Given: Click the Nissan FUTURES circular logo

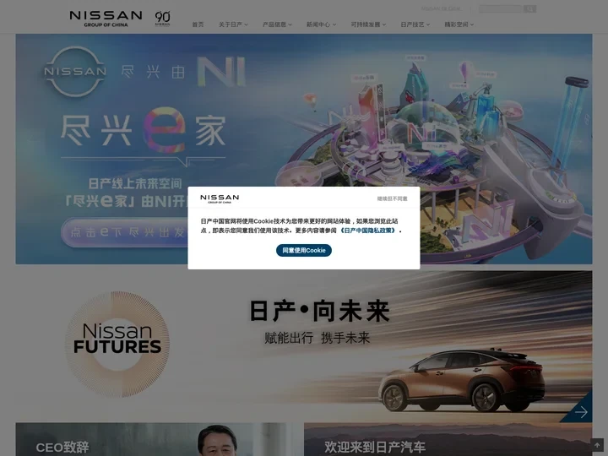Looking at the screenshot, I should (x=117, y=344).
